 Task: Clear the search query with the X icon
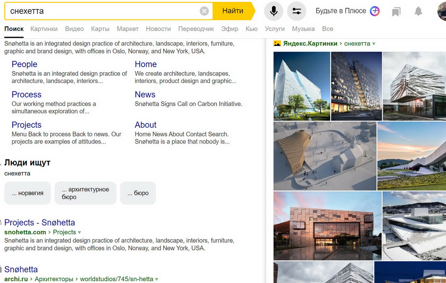204,11
